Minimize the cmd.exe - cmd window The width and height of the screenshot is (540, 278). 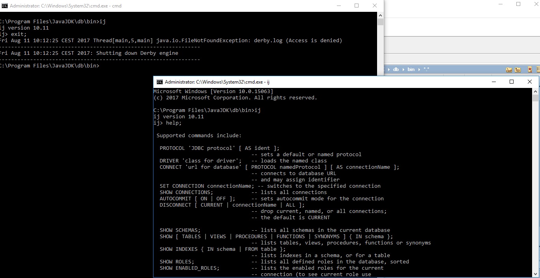(338, 6)
